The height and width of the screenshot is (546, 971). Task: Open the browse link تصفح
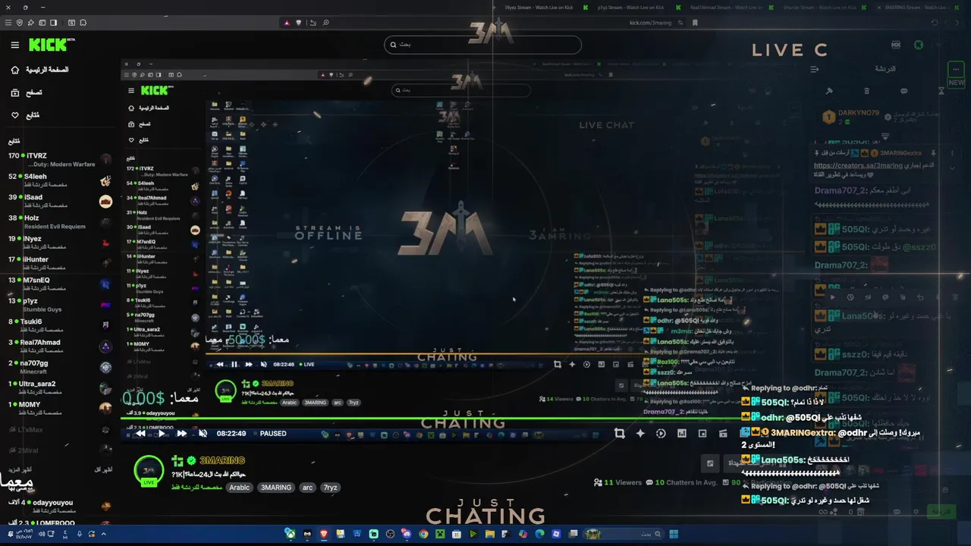[26, 93]
